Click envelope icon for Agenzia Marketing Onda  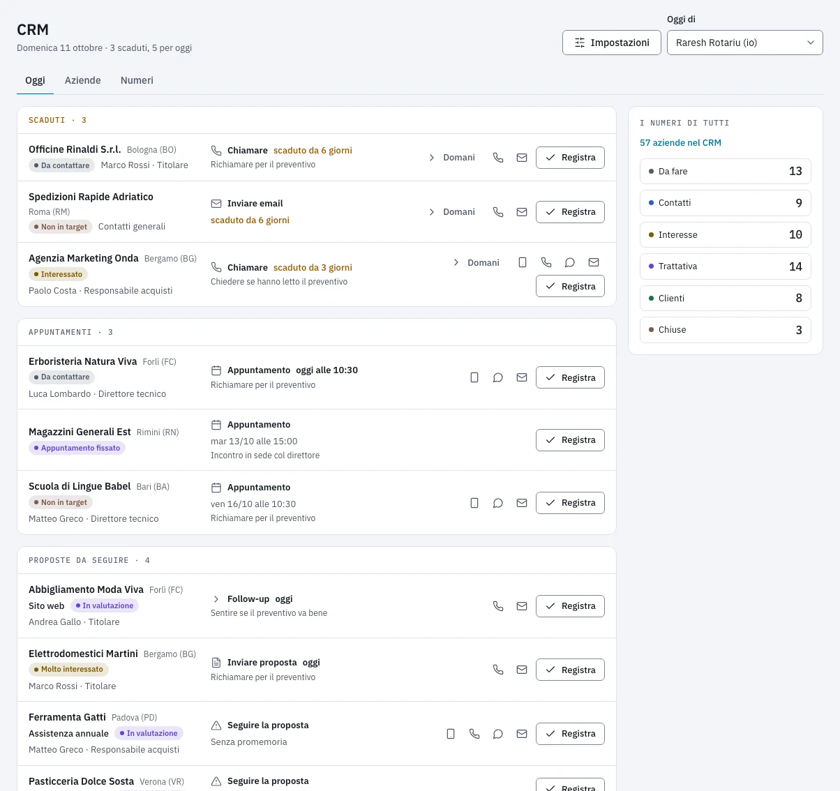[594, 263]
